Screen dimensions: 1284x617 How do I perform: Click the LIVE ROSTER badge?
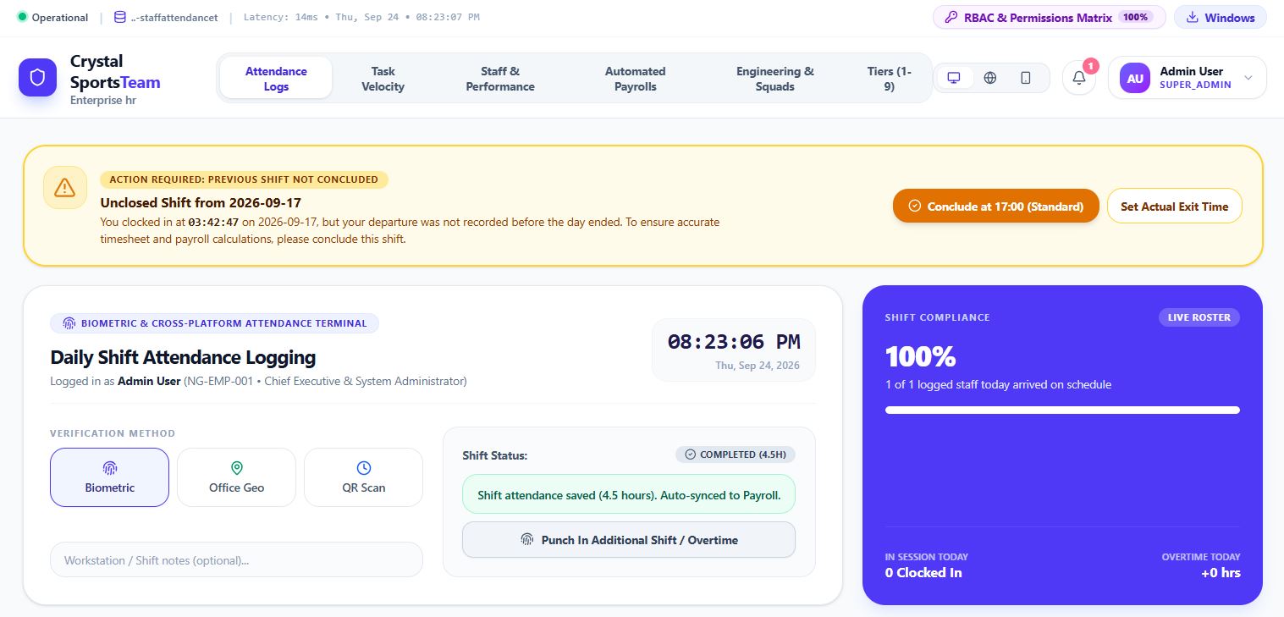1199,317
